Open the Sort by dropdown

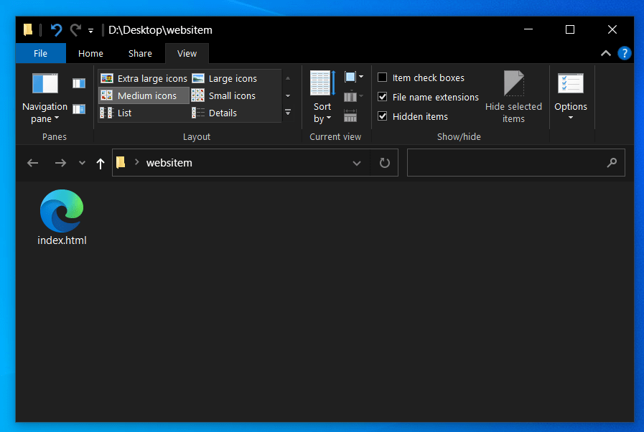pyautogui.click(x=322, y=113)
